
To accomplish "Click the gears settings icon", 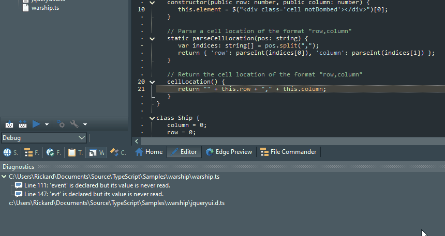I will [x=62, y=124].
